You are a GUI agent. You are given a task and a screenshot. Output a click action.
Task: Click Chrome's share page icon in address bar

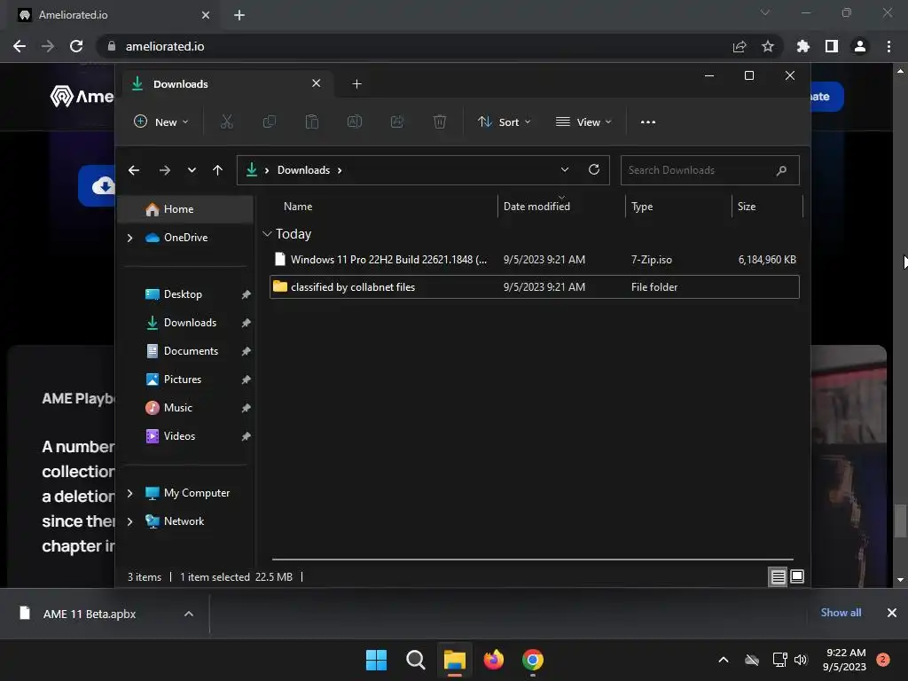pos(740,46)
